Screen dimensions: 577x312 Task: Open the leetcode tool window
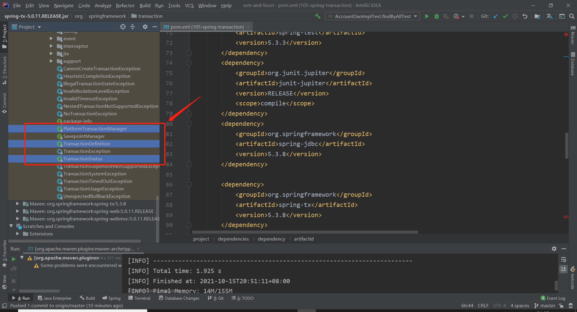[x=573, y=278]
